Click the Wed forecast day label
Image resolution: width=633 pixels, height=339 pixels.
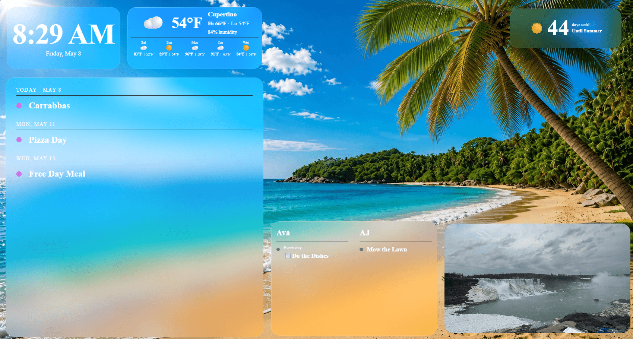[x=246, y=42]
